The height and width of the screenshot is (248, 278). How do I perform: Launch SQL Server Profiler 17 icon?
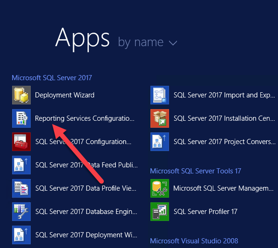(x=160, y=212)
